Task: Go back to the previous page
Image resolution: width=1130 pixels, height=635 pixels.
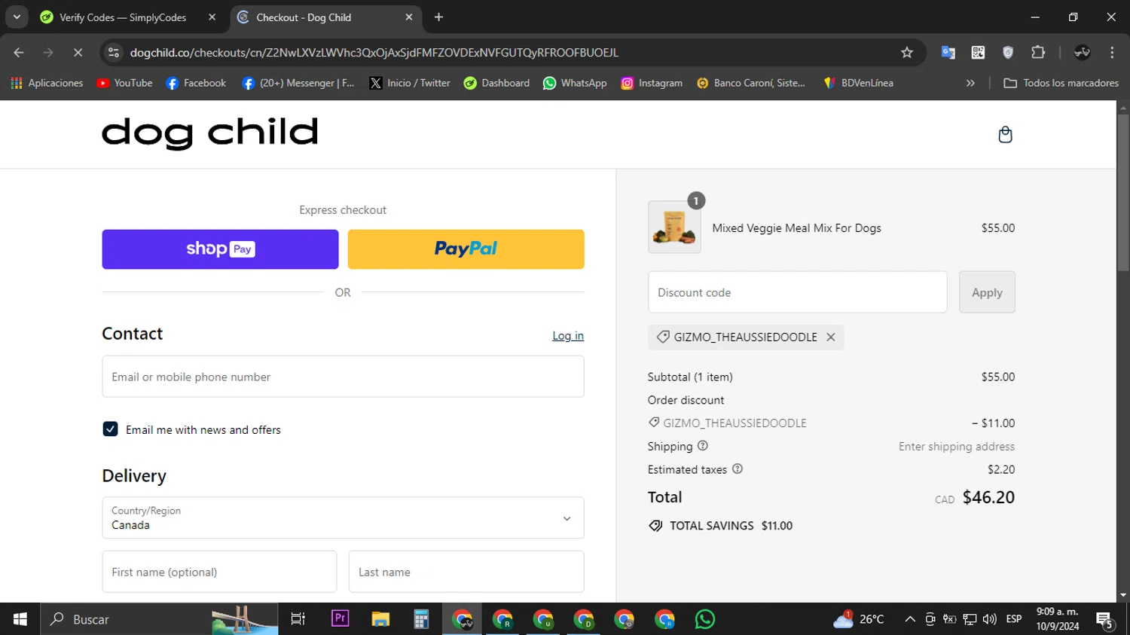Action: 19,52
